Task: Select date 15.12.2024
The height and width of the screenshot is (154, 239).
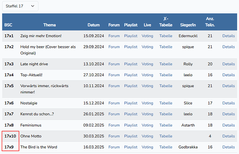Action: [94, 103]
